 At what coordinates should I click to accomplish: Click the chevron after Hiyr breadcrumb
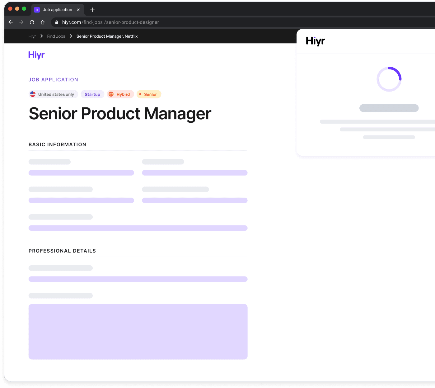click(42, 36)
